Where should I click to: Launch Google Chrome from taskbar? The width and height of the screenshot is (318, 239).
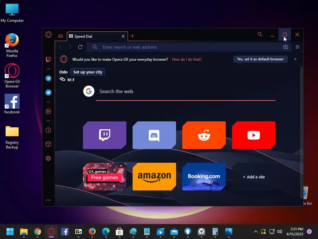pyautogui.click(x=38, y=232)
